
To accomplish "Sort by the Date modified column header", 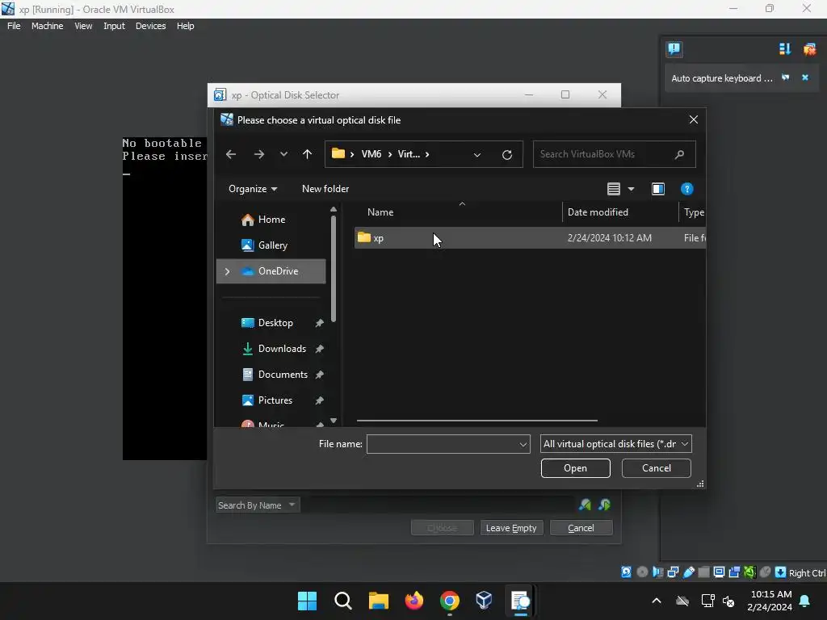I will 619,212.
